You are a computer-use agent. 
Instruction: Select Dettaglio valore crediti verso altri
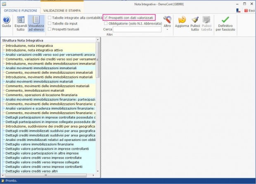31,171
